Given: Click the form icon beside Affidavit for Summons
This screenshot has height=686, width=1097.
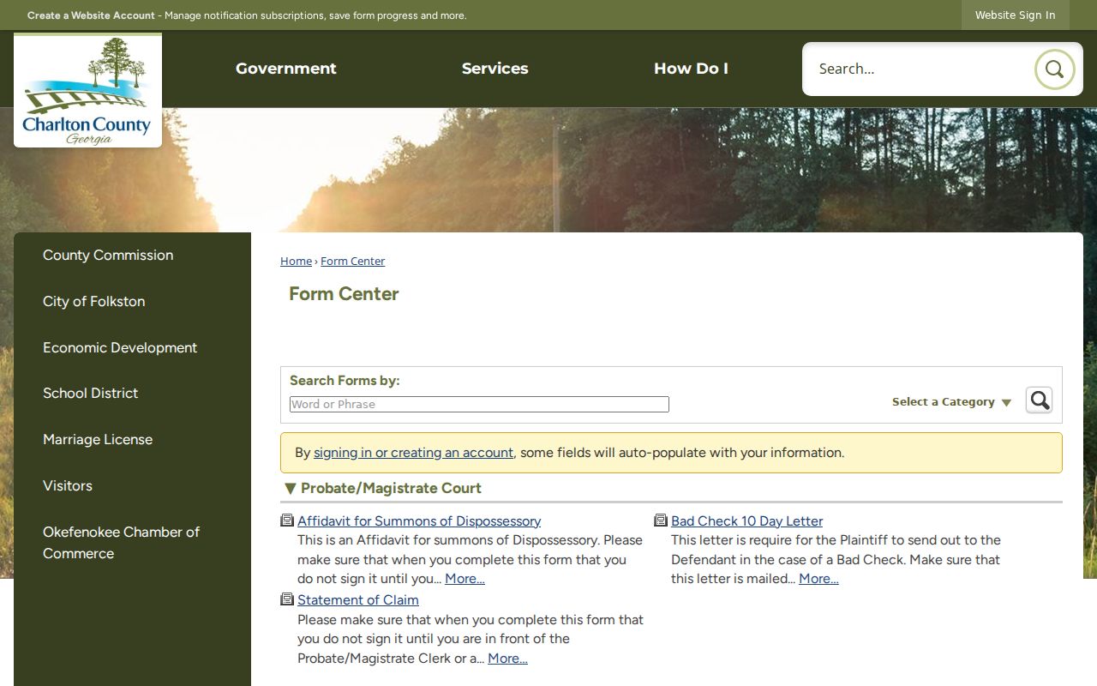Looking at the screenshot, I should (287, 521).
